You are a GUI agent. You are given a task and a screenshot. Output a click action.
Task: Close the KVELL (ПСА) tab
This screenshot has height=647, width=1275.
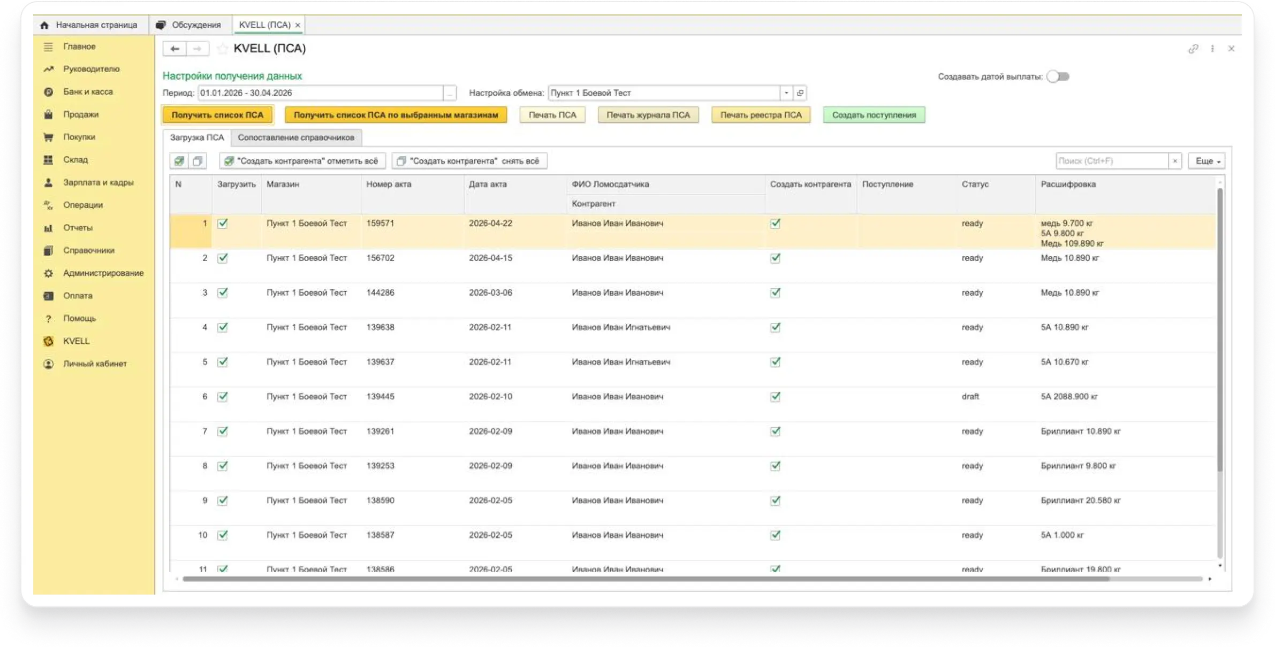(298, 25)
